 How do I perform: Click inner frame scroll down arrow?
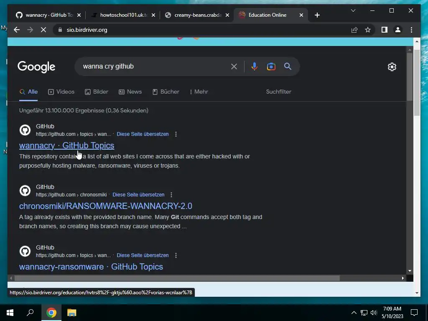click(x=410, y=271)
